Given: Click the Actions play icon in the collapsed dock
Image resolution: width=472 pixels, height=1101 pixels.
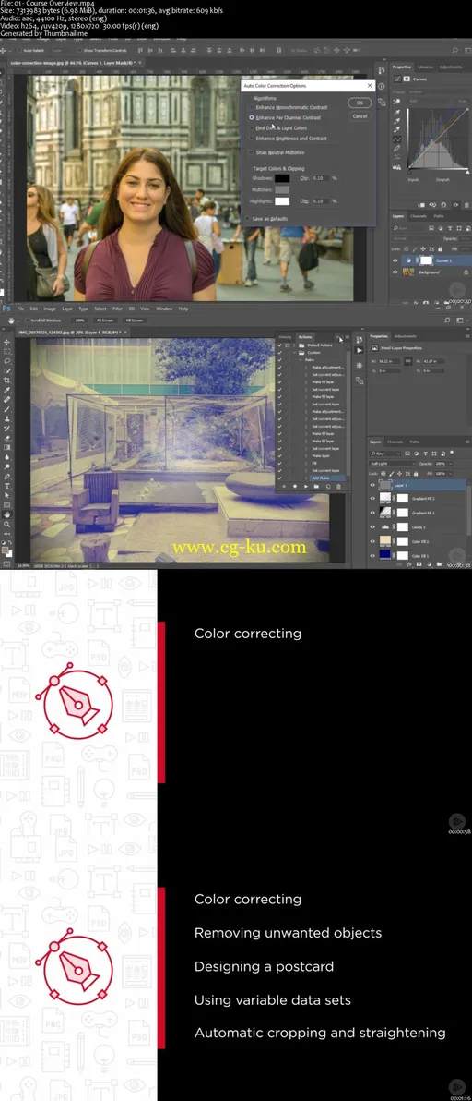Looking at the screenshot, I should pyautogui.click(x=360, y=350).
